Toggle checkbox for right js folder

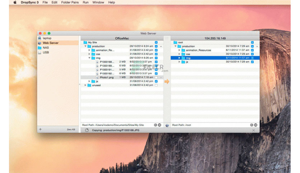click(252, 62)
